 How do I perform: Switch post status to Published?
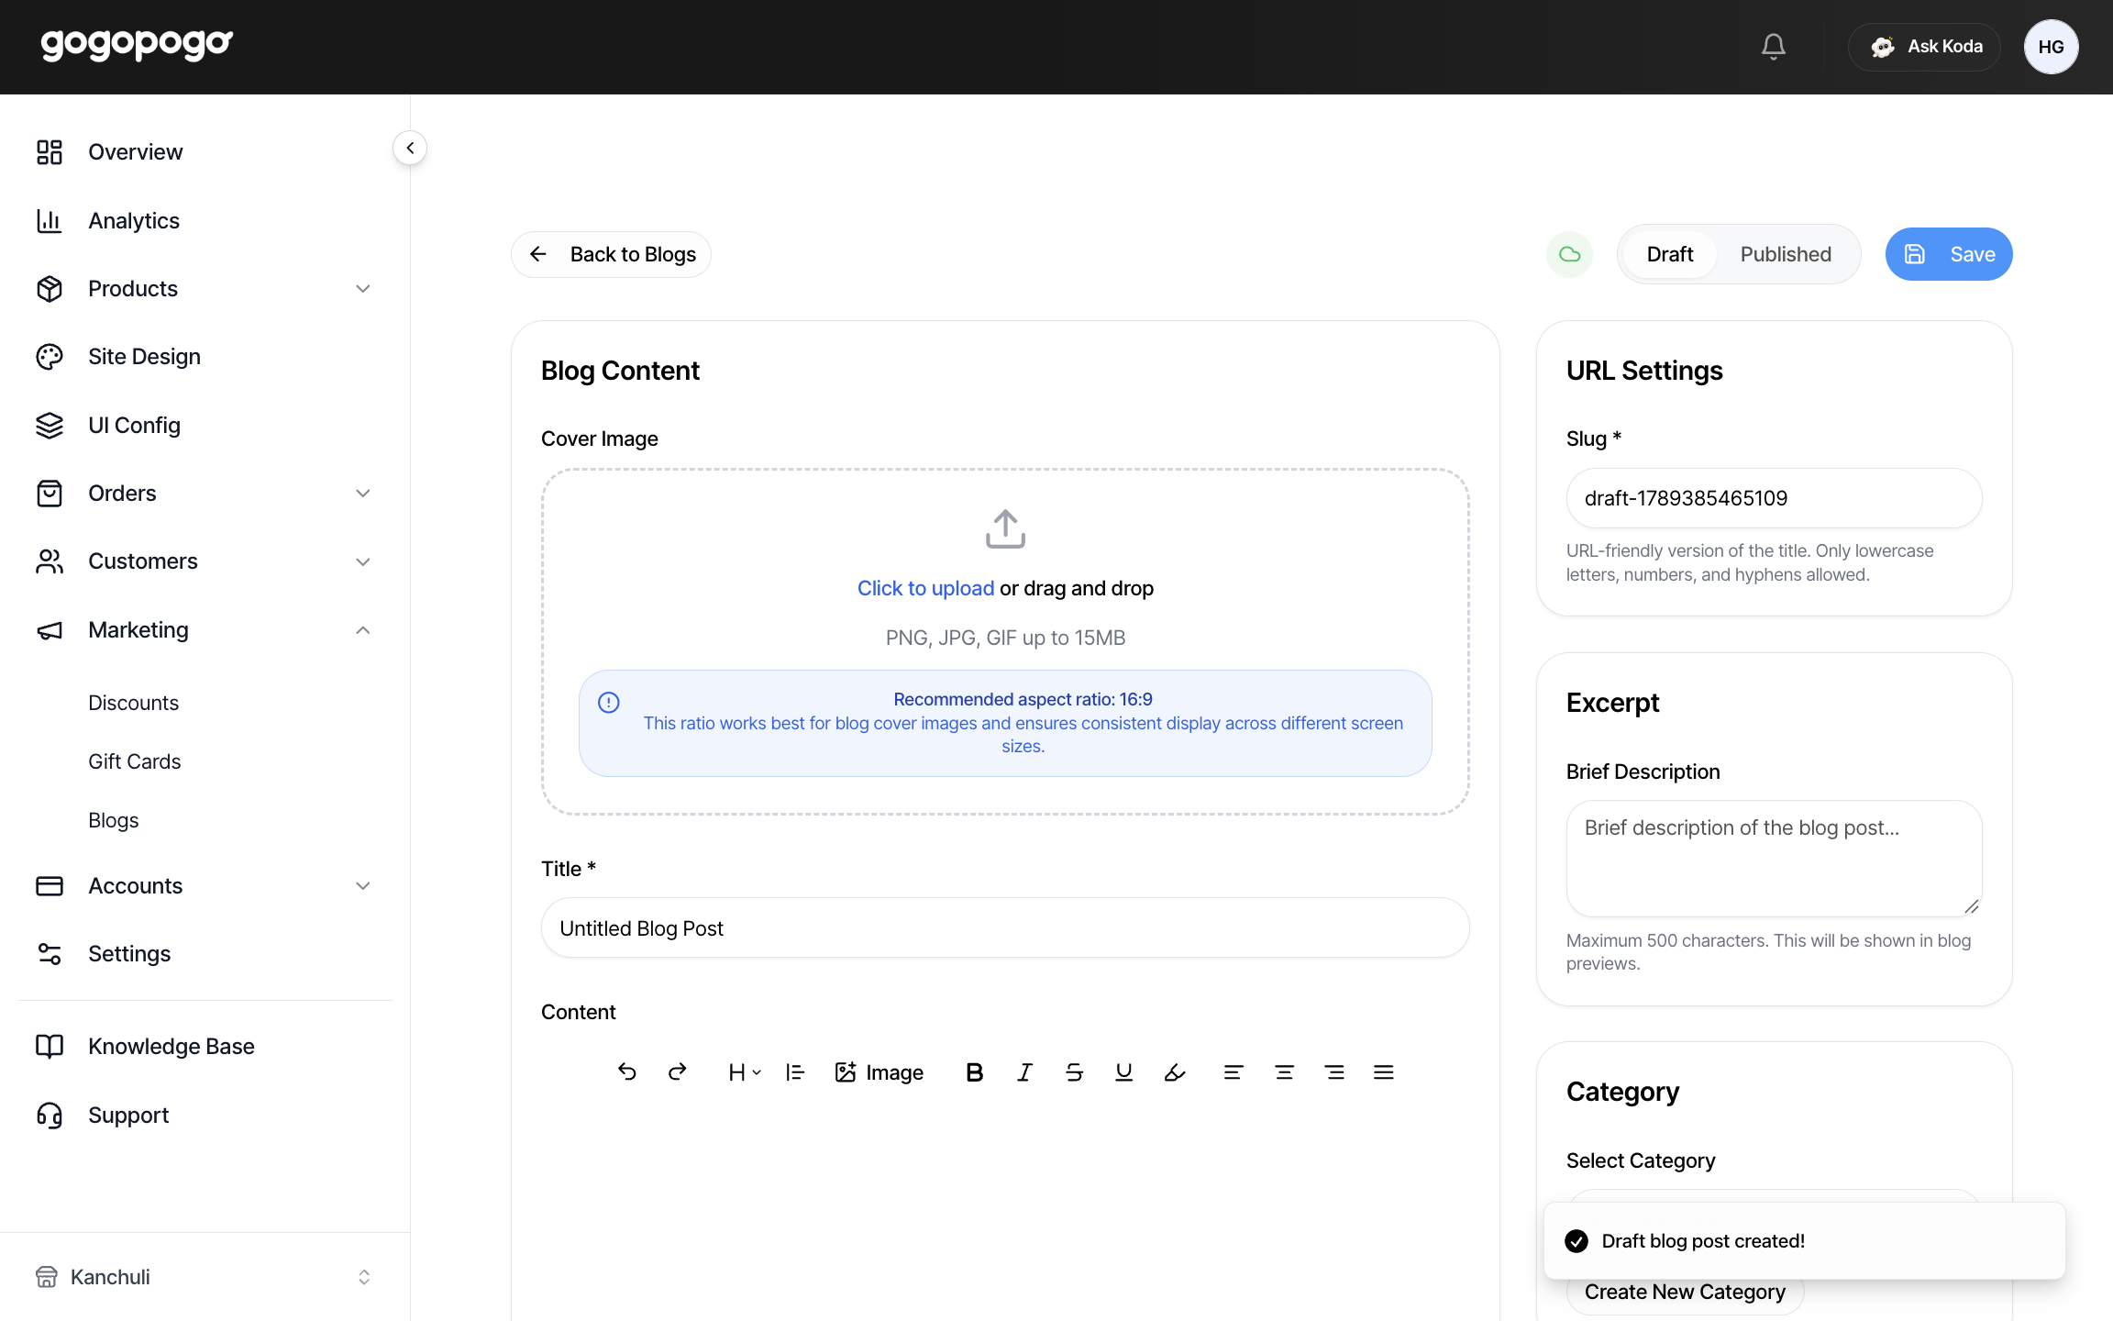point(1786,254)
